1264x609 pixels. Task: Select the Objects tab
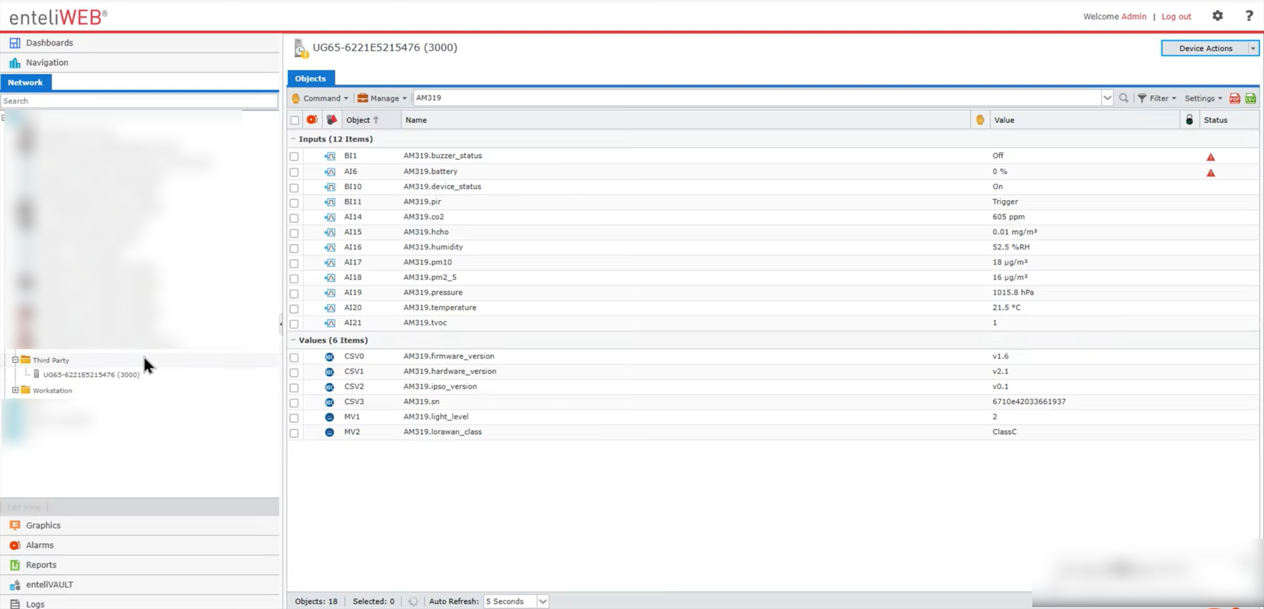coord(311,78)
